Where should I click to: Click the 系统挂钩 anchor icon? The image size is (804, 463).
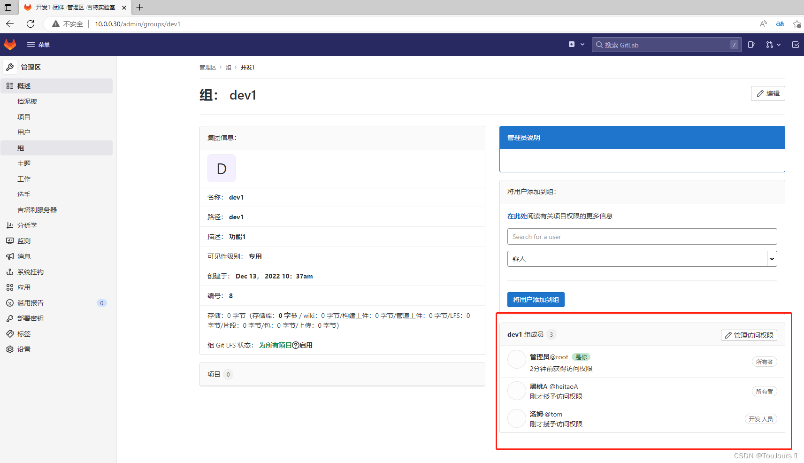(10, 272)
